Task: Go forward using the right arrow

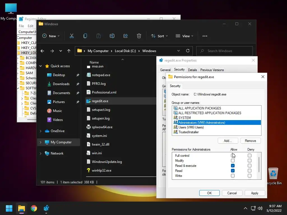Action: point(52,51)
